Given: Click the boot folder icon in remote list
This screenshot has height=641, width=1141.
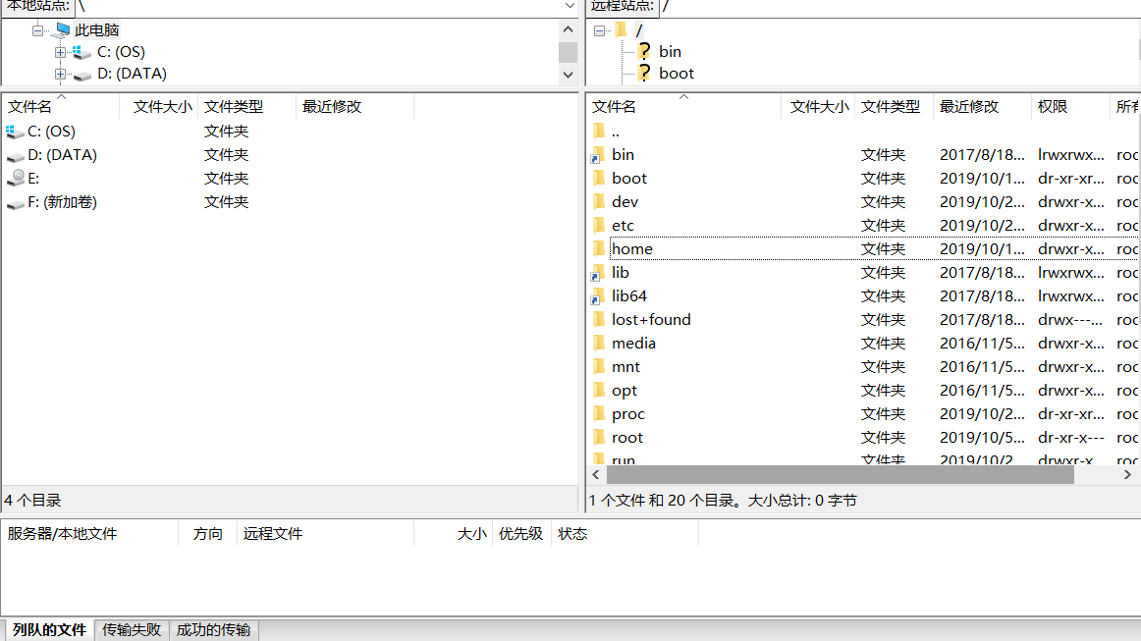Looking at the screenshot, I should [x=599, y=179].
